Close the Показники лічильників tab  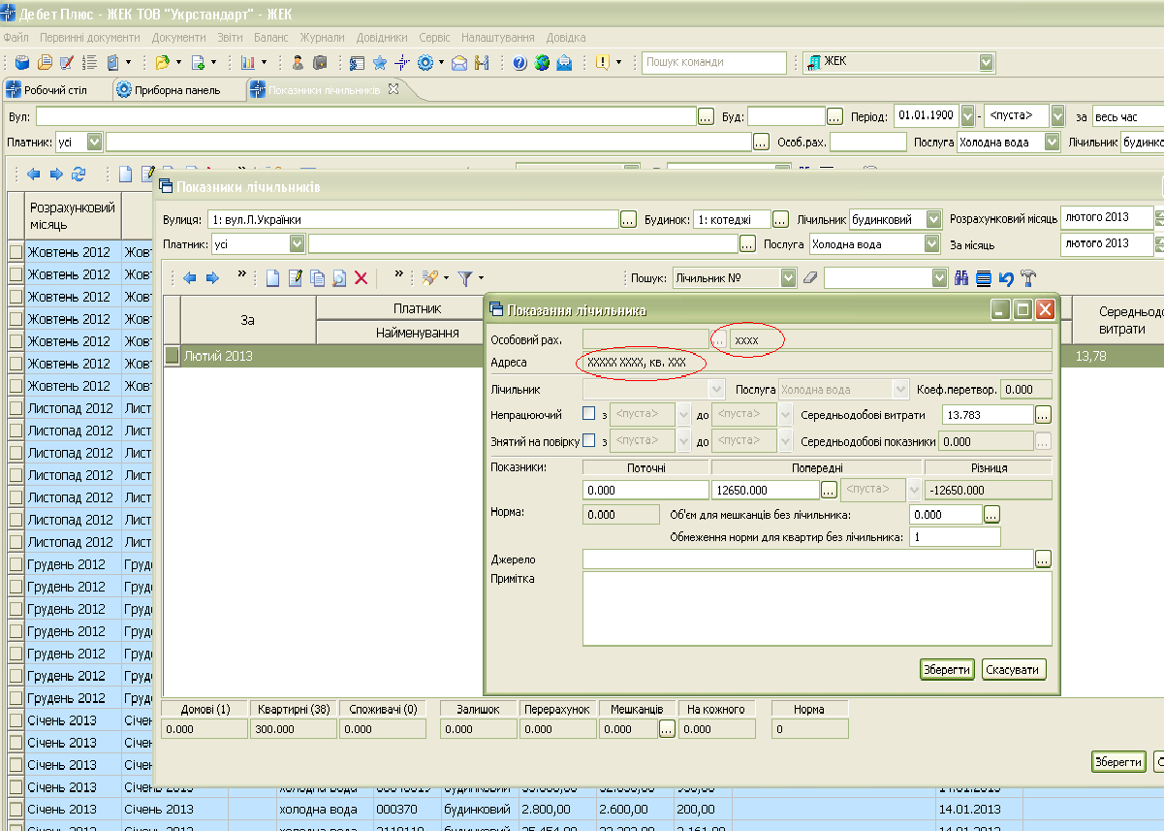point(393,89)
